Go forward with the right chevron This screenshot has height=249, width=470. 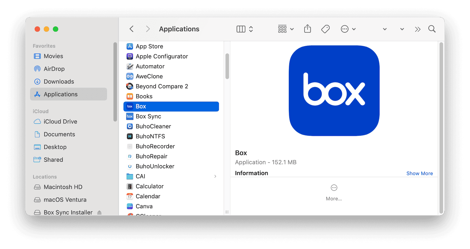[x=148, y=29]
